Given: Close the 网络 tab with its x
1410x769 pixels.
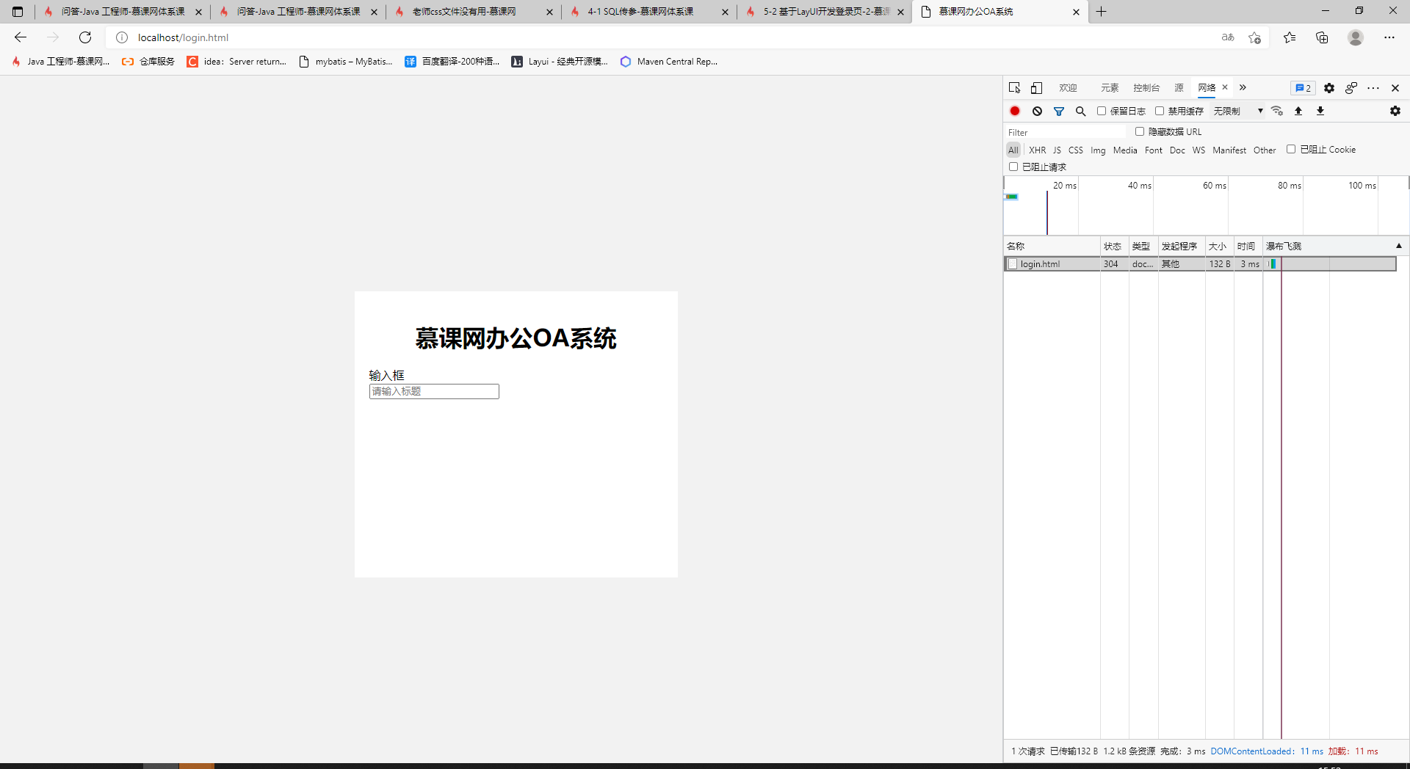Looking at the screenshot, I should [1225, 87].
